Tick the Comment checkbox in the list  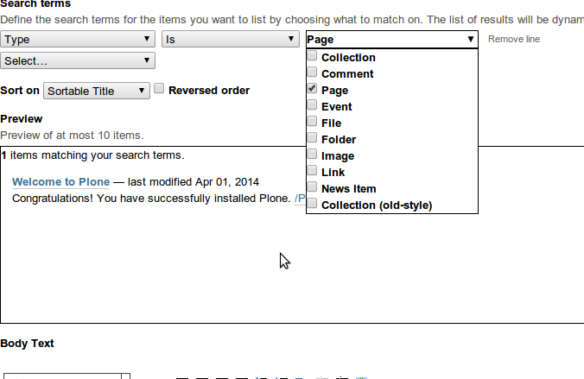coord(312,73)
